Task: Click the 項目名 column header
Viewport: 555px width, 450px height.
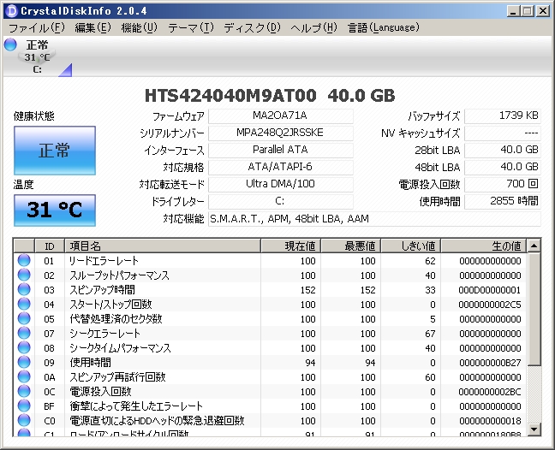Action: pos(163,246)
